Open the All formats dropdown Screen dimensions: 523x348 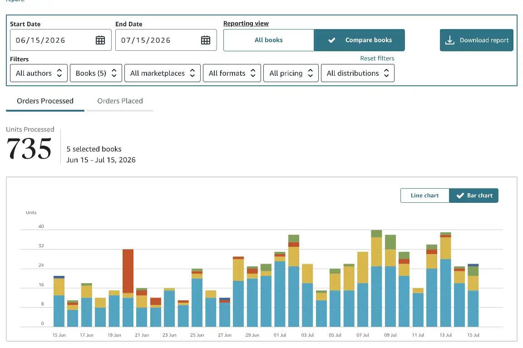(x=232, y=73)
